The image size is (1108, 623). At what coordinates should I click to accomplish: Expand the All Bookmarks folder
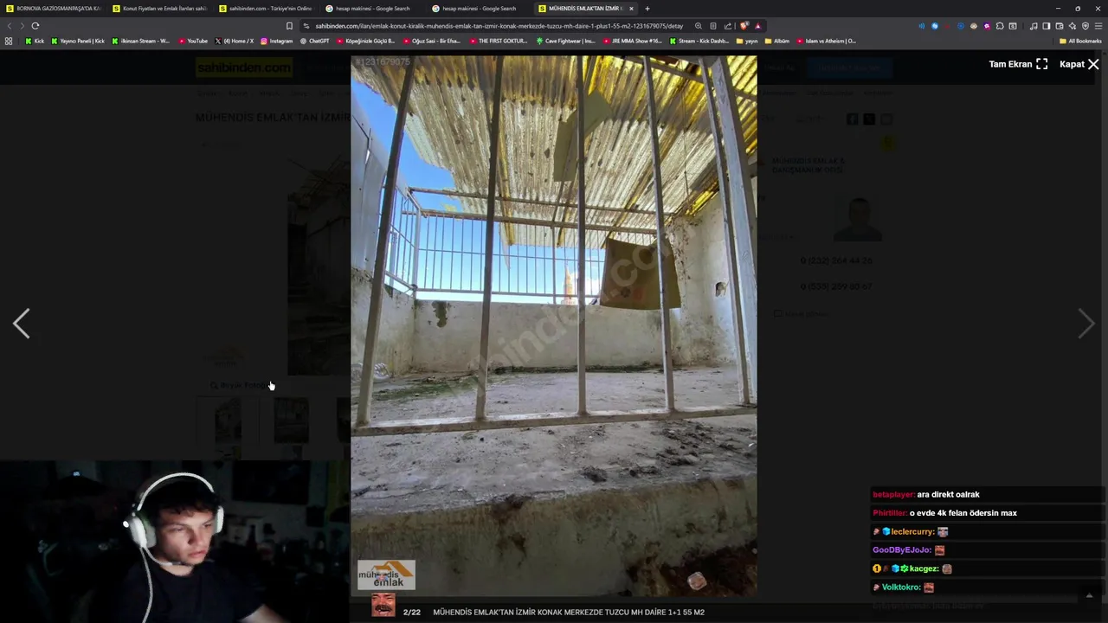[1080, 41]
